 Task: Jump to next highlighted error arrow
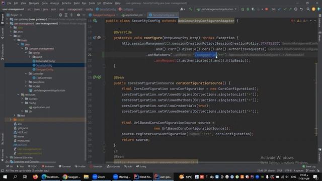[x=315, y=21]
